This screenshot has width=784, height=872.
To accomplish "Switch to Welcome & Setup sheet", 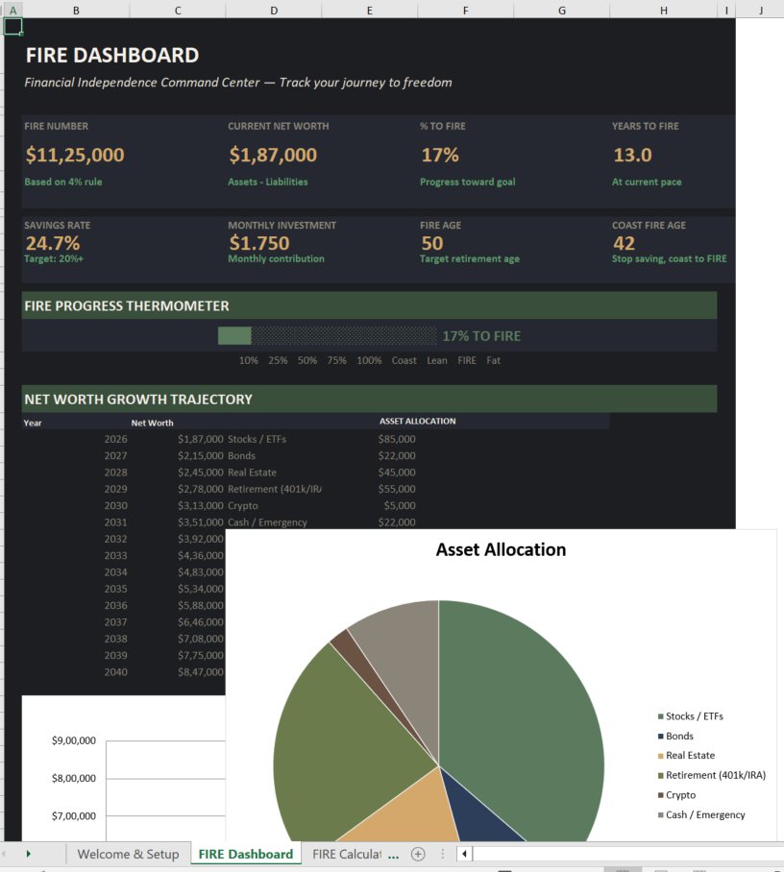I will coord(128,854).
